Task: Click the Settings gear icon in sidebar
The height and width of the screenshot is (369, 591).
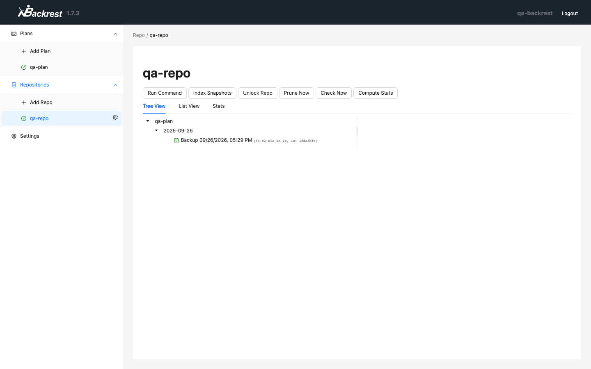Action: click(x=14, y=136)
